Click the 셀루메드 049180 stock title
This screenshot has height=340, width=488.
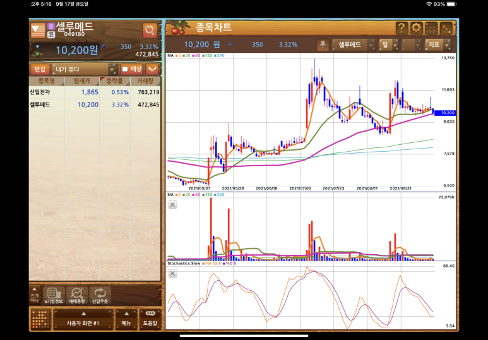coord(74,29)
